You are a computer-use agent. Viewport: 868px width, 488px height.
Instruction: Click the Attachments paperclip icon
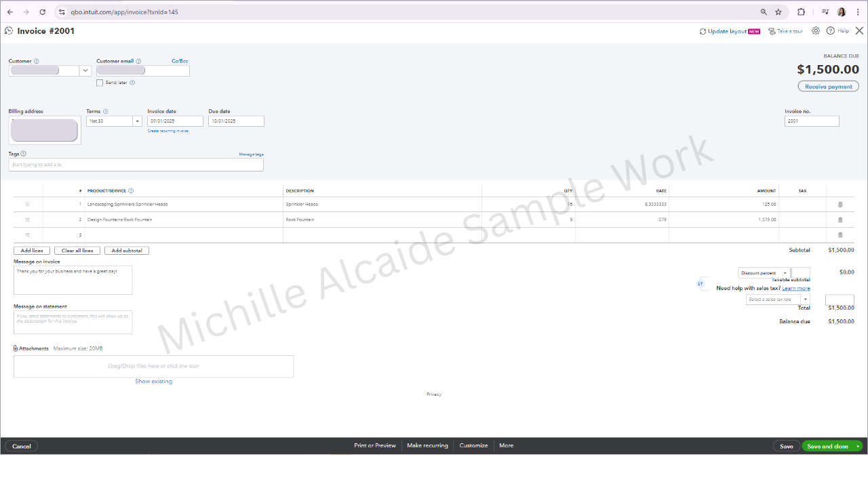(16, 348)
